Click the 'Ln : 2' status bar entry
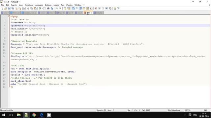The width and height of the screenshot is (211, 118). [x=130, y=110]
